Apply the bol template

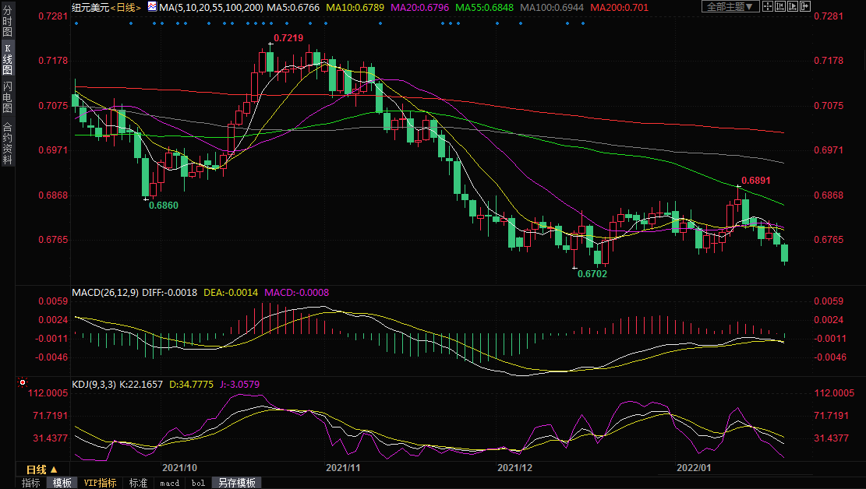(198, 483)
